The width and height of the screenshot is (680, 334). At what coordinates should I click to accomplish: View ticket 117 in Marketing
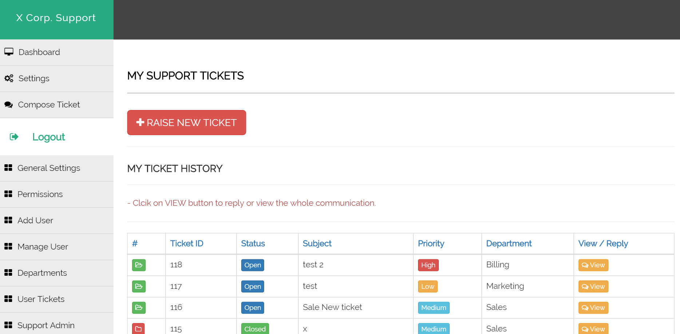click(x=593, y=286)
